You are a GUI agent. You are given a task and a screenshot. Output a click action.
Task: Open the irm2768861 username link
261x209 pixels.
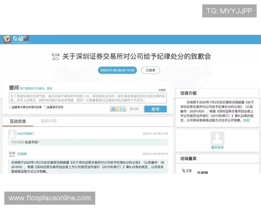(x=26, y=134)
